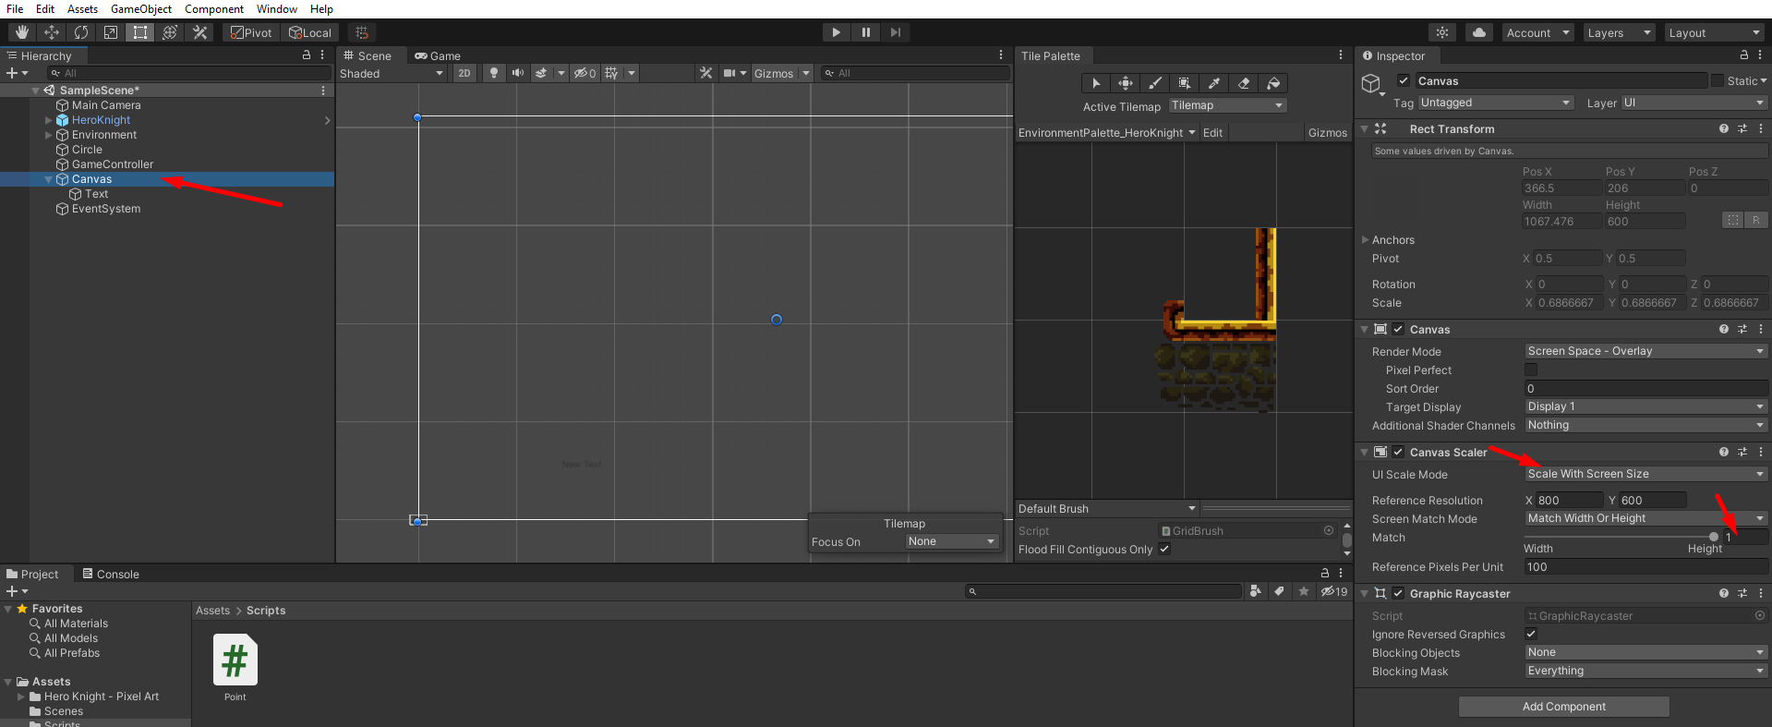The image size is (1772, 727).
Task: Toggle the Canvas active checkbox in Inspector
Action: tap(1404, 80)
